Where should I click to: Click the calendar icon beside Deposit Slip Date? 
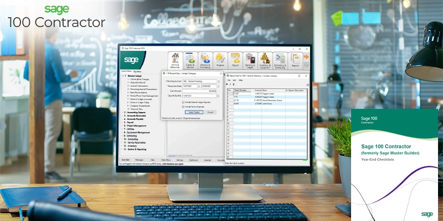coord(218,96)
